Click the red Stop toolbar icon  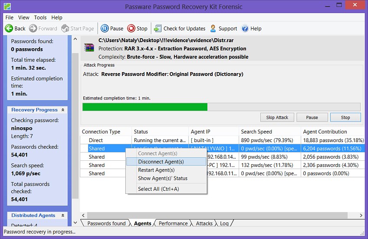click(x=131, y=28)
